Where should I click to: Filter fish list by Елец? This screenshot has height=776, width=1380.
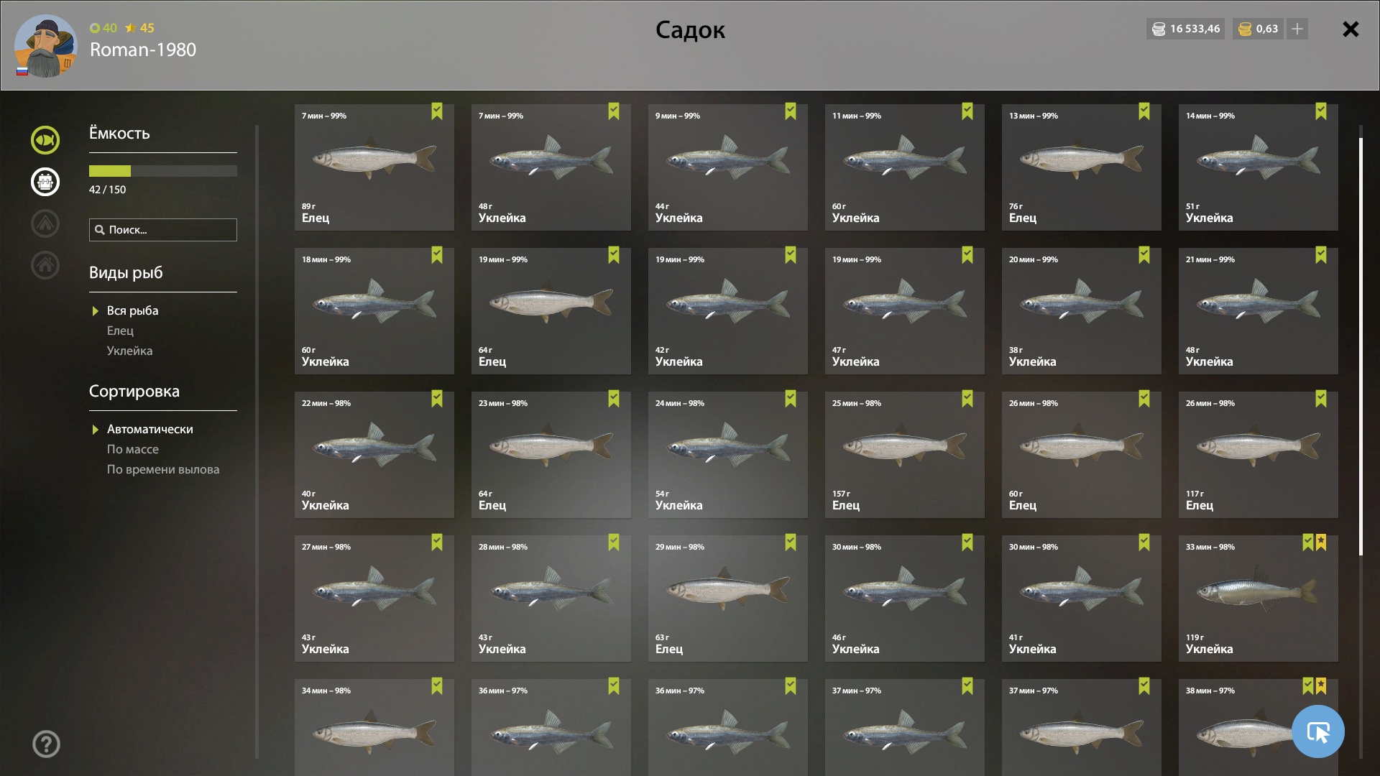click(x=120, y=331)
